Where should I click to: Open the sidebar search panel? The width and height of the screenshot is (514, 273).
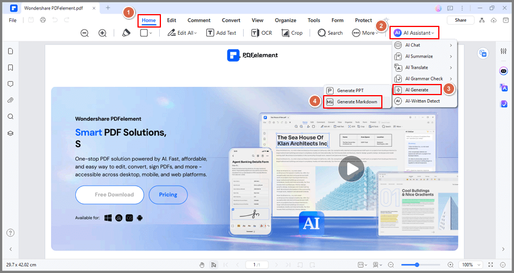point(11,117)
